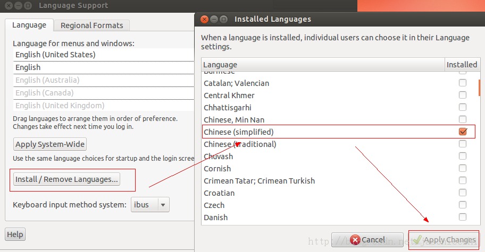The height and width of the screenshot is (252, 485).
Task: Enable the Chuvash installed checkbox
Action: (x=463, y=156)
